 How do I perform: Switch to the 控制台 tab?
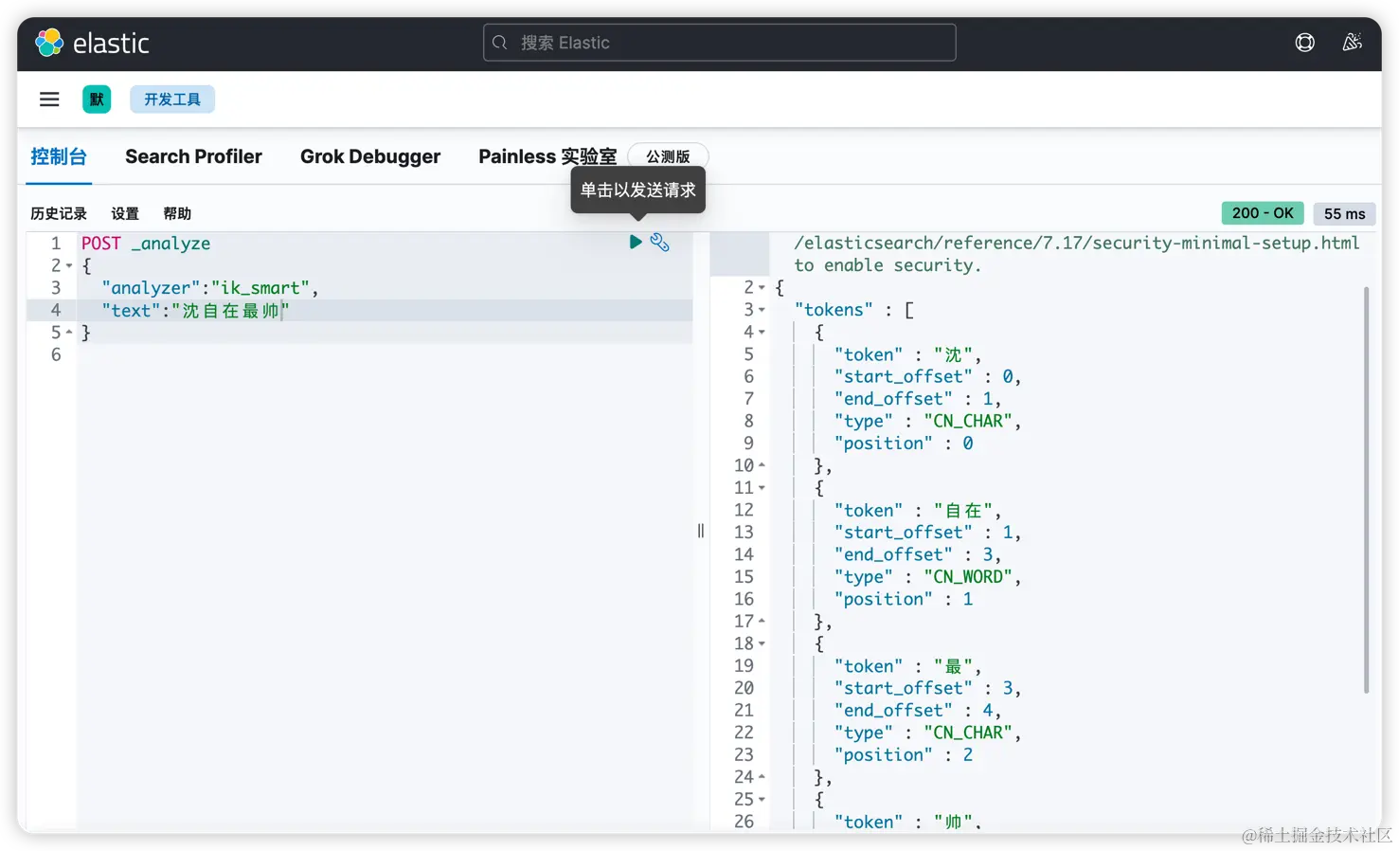click(x=59, y=156)
